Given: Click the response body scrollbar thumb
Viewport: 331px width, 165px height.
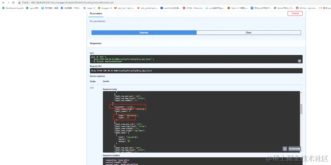Looking at the screenshot, I should [x=301, y=109].
